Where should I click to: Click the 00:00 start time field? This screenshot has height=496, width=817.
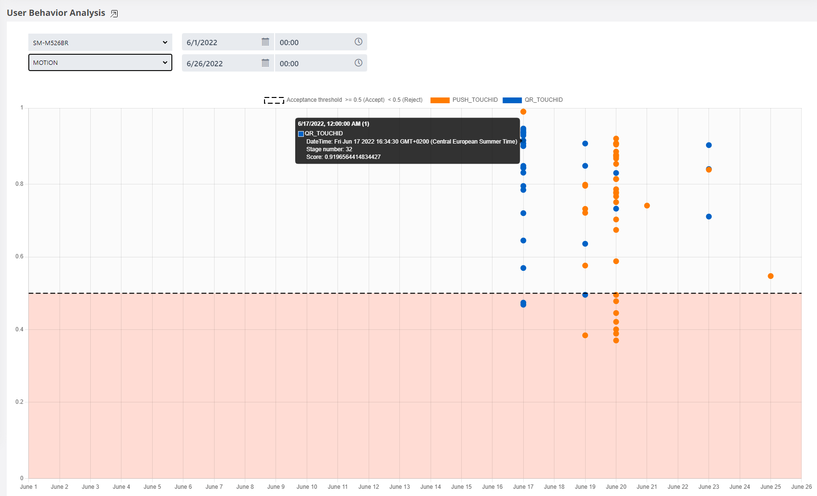(312, 42)
